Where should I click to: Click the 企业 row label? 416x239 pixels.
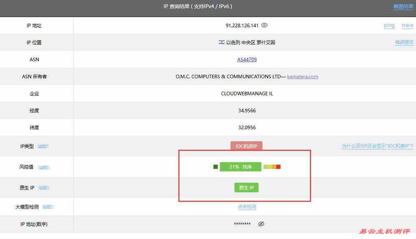coord(34,94)
